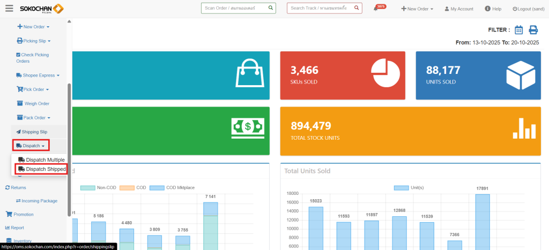Click the hamburger menu icon
This screenshot has height=250, width=549.
tap(9, 9)
